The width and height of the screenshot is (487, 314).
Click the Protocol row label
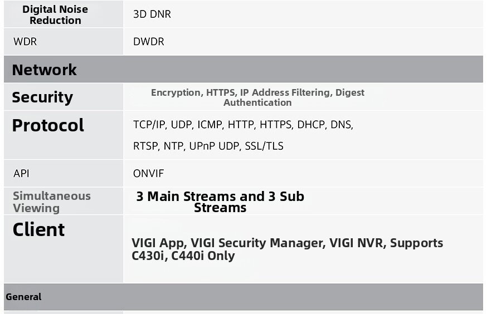tap(48, 125)
